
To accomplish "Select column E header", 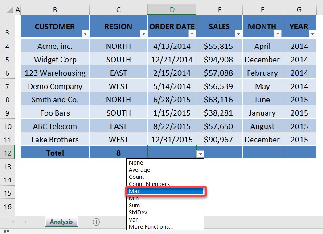I will point(220,10).
